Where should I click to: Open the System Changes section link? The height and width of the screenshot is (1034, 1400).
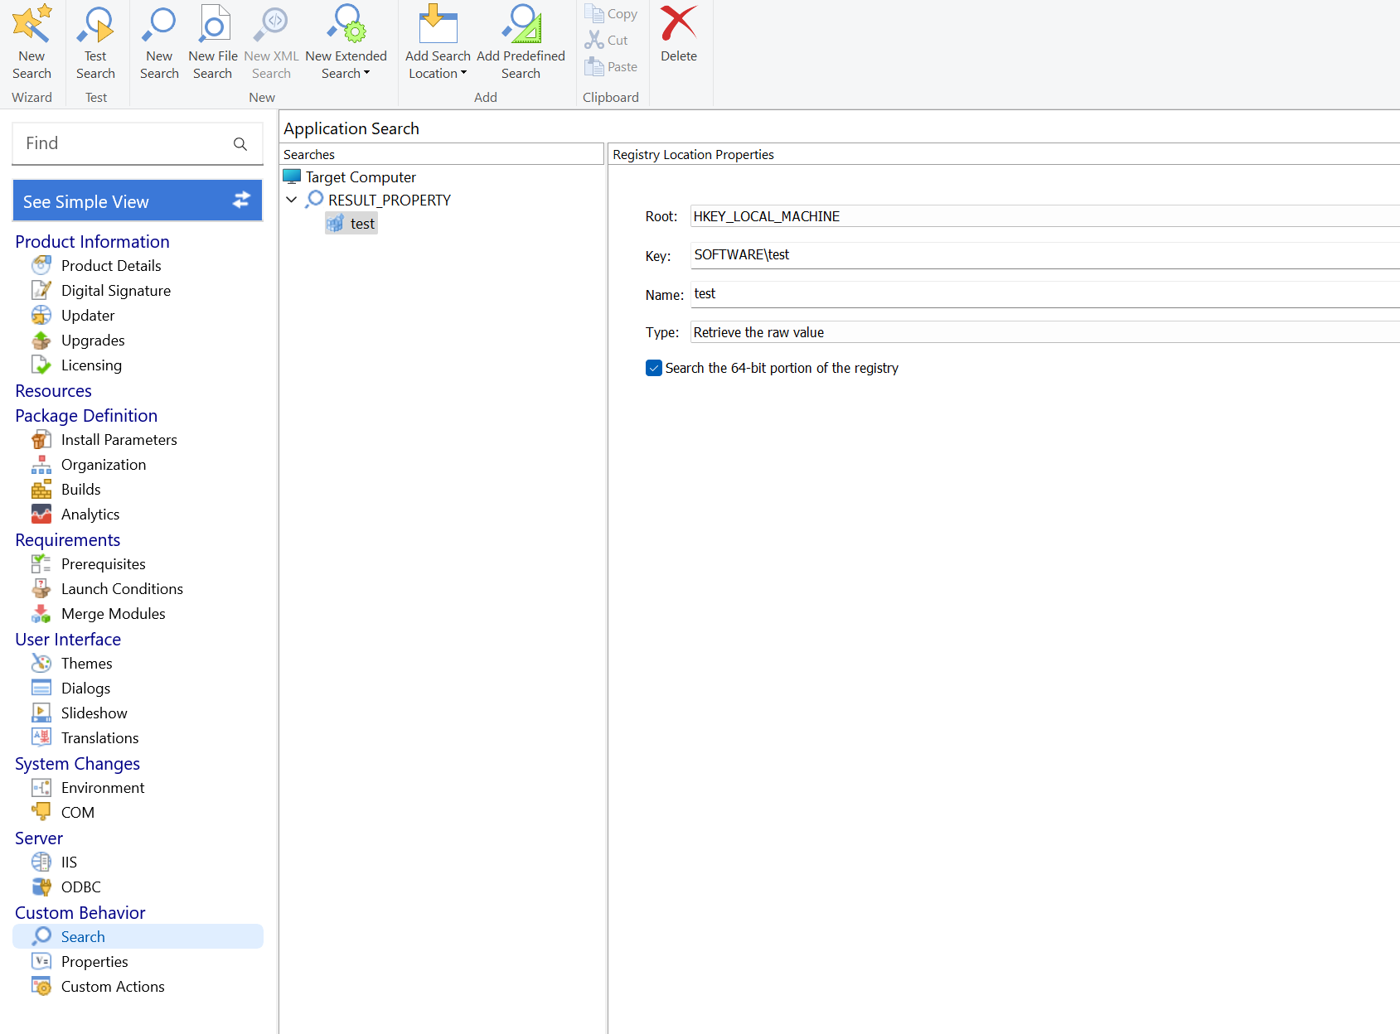[77, 764]
